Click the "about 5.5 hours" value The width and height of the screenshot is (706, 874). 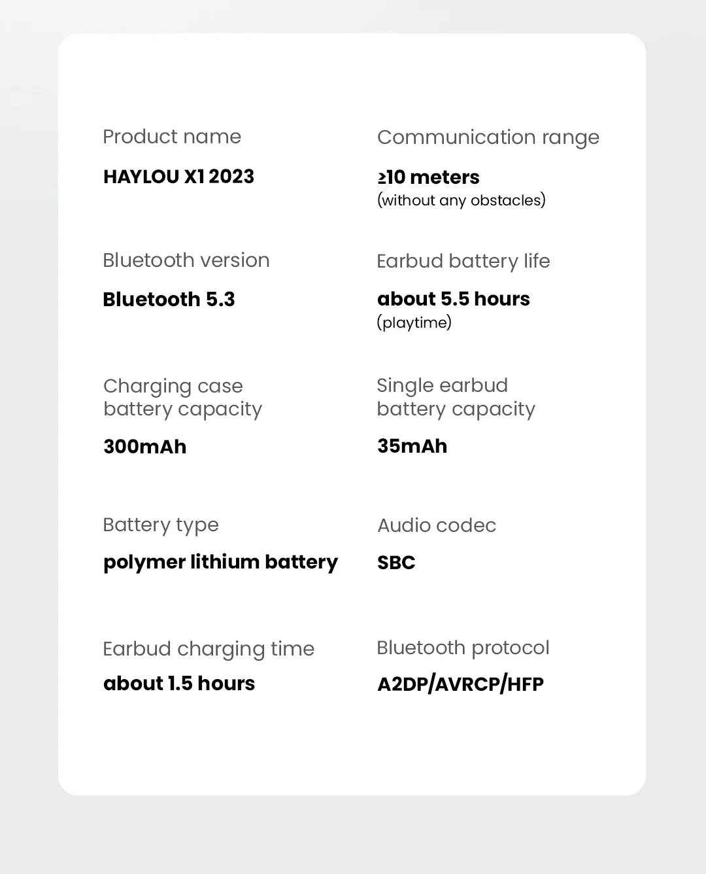(453, 299)
